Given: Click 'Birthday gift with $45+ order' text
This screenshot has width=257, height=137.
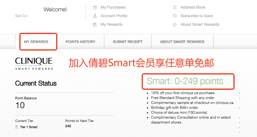Looking at the screenshot, I should click(175, 108).
